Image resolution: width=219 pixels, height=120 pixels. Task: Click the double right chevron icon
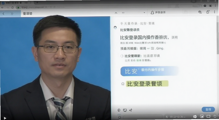[x=12, y=14]
